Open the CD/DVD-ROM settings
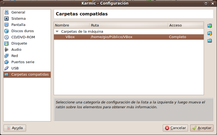This screenshot has width=217, height=135. coord(23,37)
